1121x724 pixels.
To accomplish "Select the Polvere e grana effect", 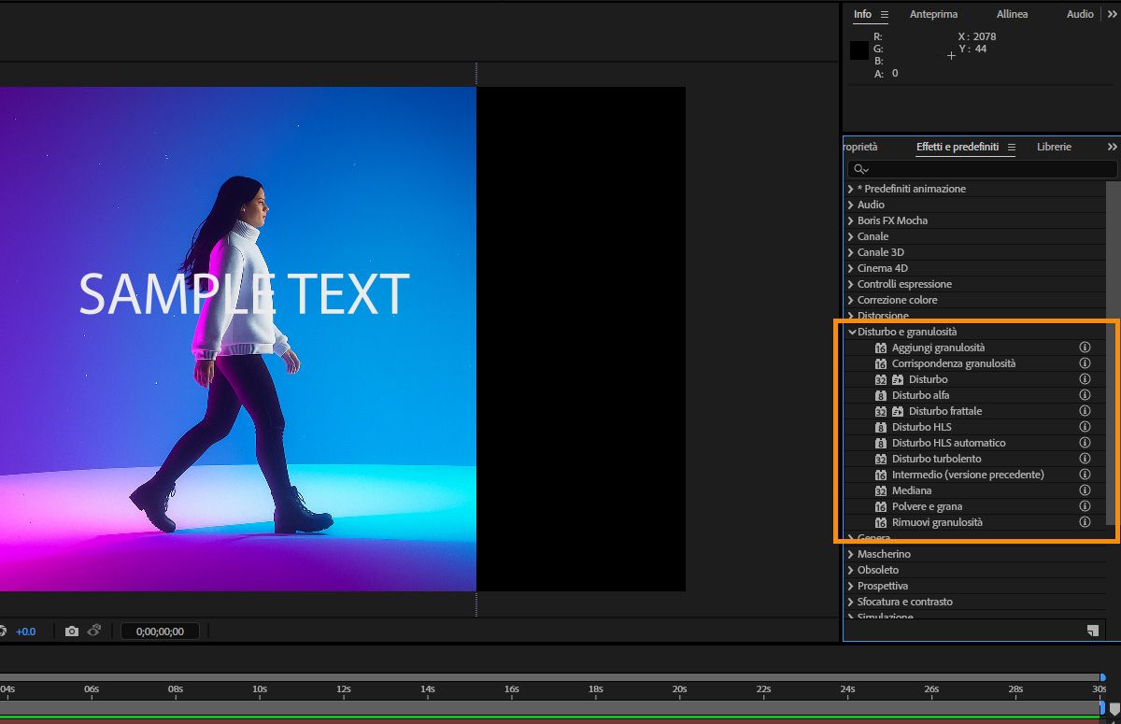I will click(927, 506).
